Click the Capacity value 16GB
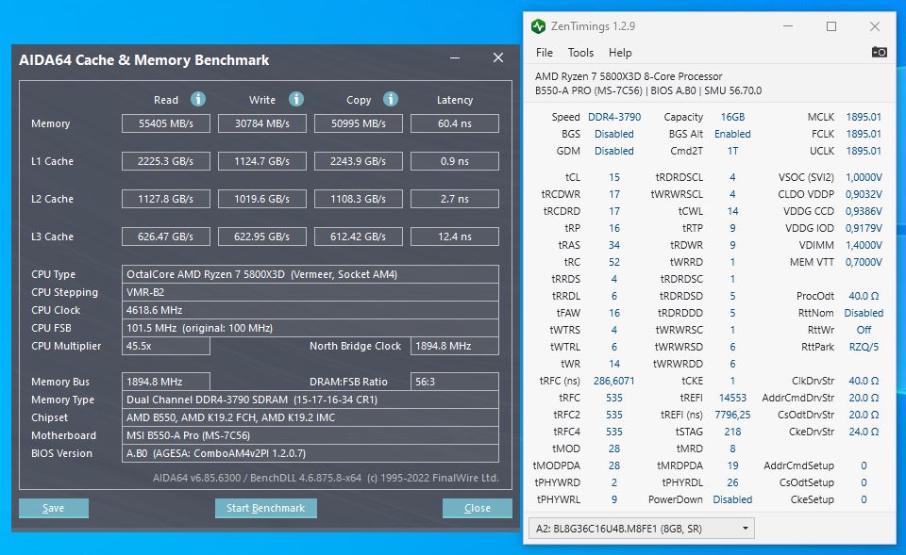This screenshot has width=906, height=555. pos(732,117)
